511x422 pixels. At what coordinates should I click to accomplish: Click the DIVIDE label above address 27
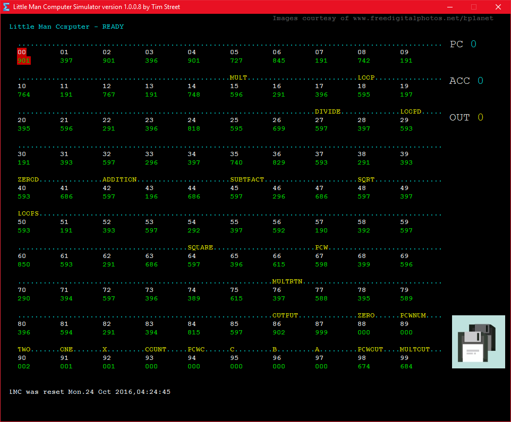click(328, 111)
